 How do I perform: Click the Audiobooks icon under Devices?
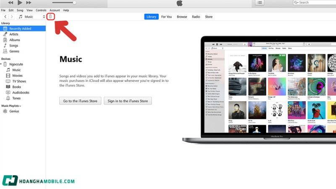tap(8, 92)
